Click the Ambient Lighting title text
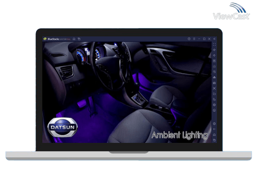The height and width of the screenshot is (175, 255). coord(180,135)
